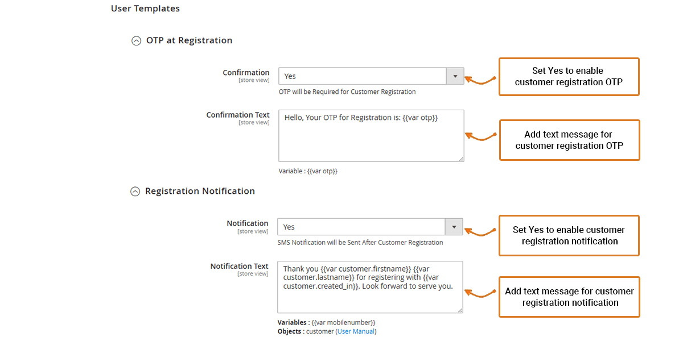The height and width of the screenshot is (341, 683).
Task: Collapse the OTP at Registration section icon
Action: coord(136,41)
